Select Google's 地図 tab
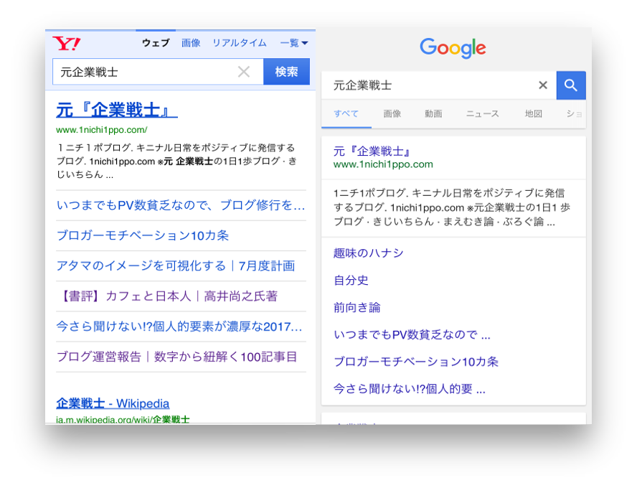Image resolution: width=637 pixels, height=488 pixels. [x=534, y=114]
